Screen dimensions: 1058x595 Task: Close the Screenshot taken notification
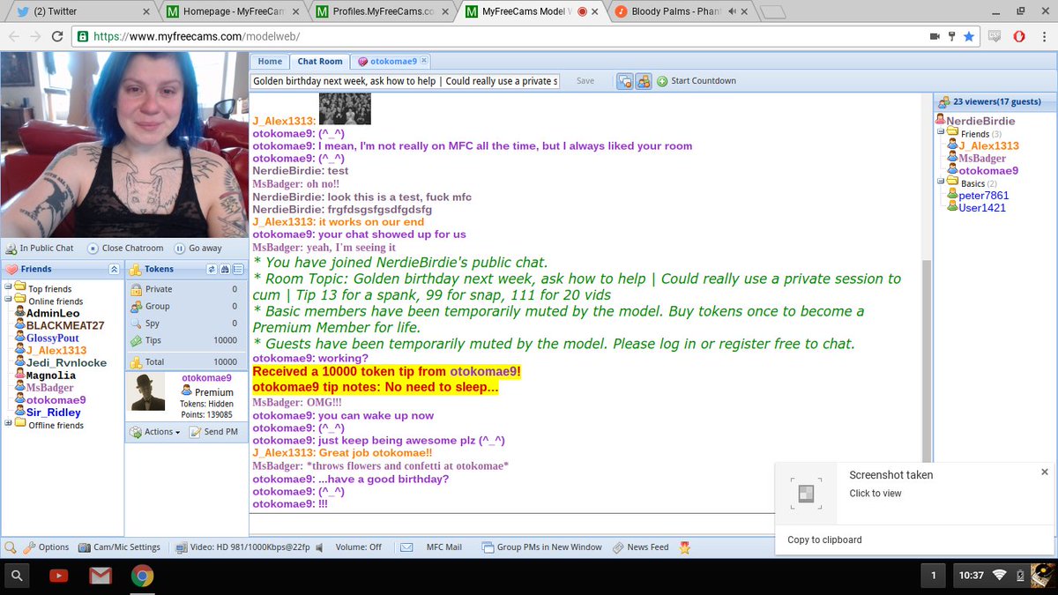point(1044,472)
